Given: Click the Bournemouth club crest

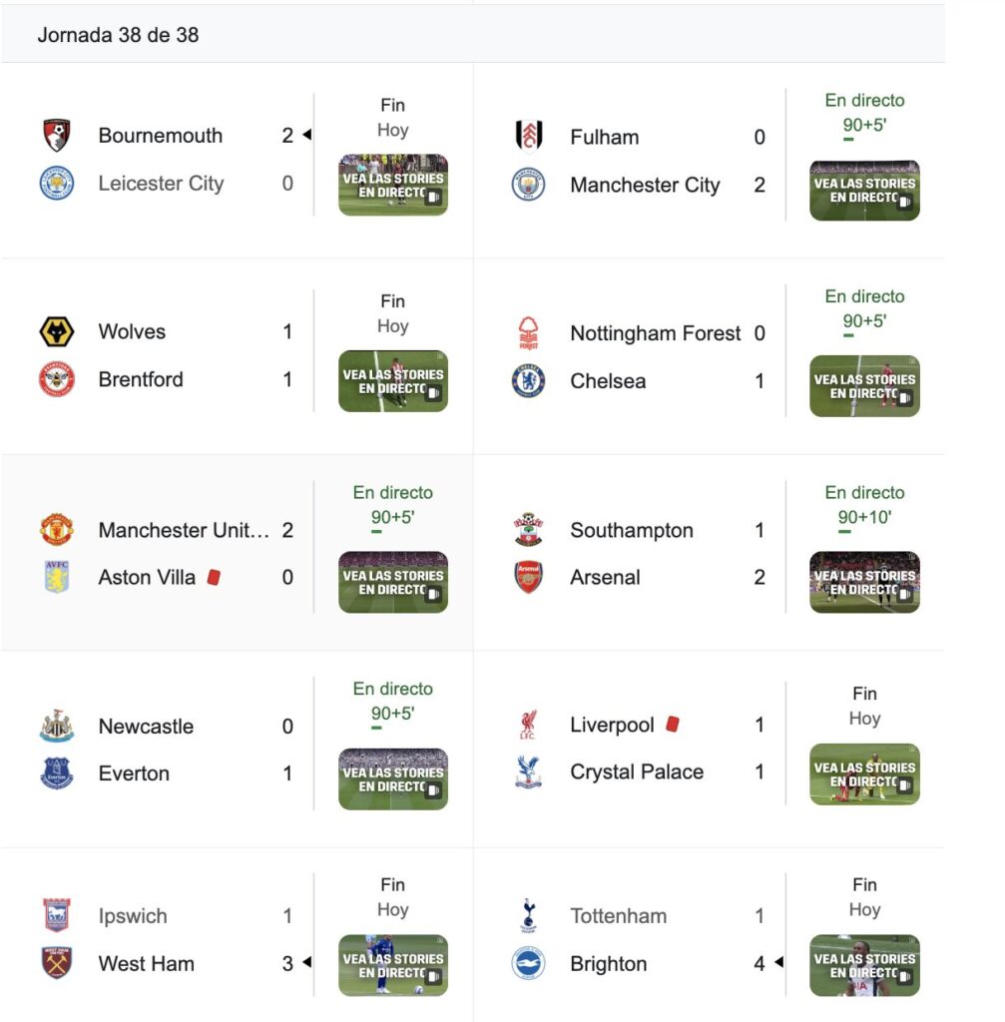Looking at the screenshot, I should 57,135.
